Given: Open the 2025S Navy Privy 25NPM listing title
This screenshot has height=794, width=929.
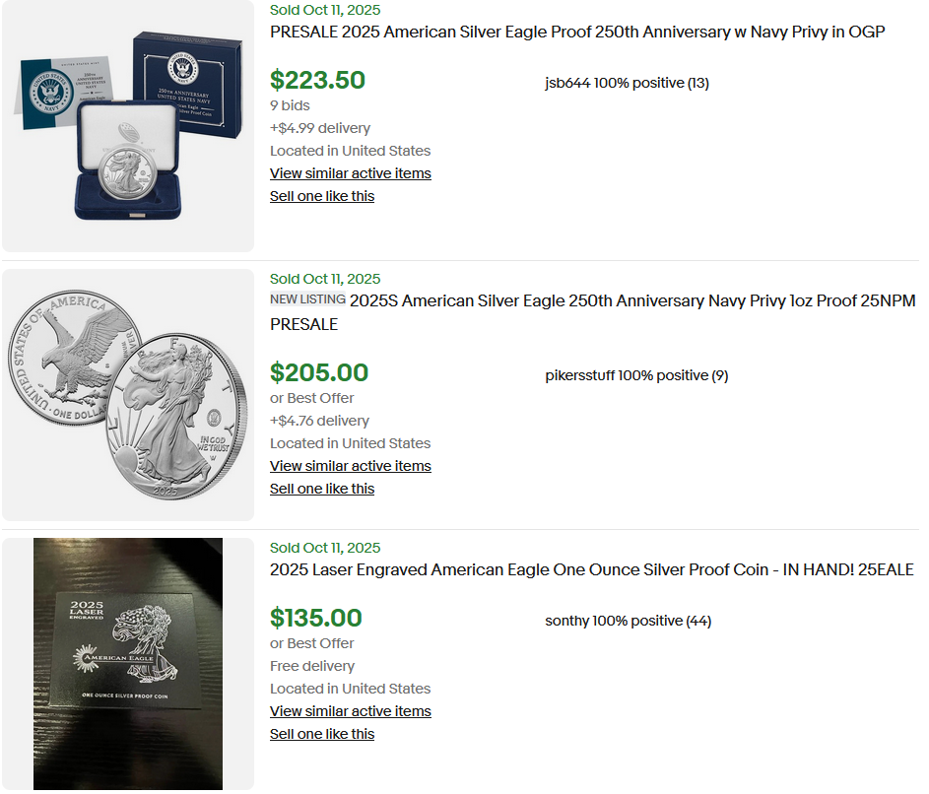Looking at the screenshot, I should tap(632, 301).
